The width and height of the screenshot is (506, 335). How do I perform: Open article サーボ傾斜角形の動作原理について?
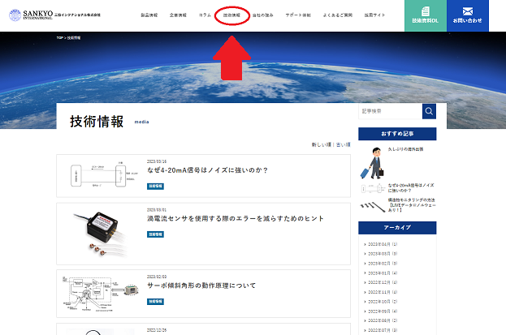coord(201,286)
